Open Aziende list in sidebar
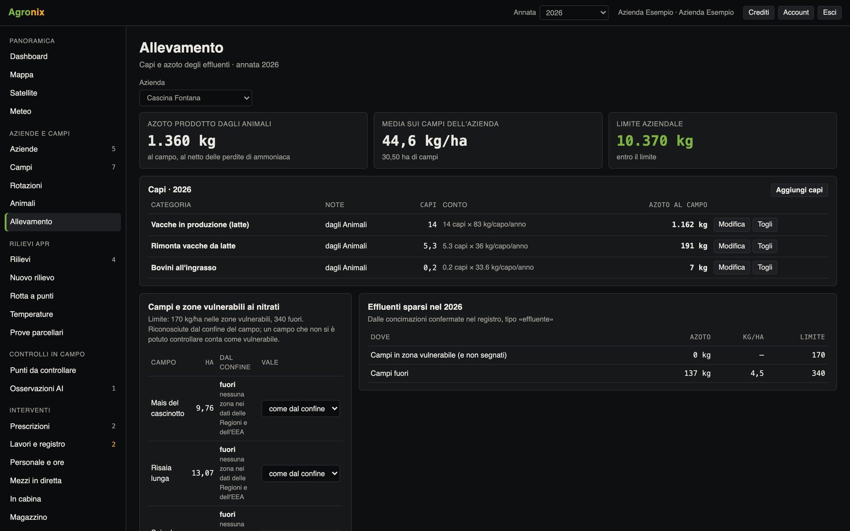The height and width of the screenshot is (531, 850). 63,149
